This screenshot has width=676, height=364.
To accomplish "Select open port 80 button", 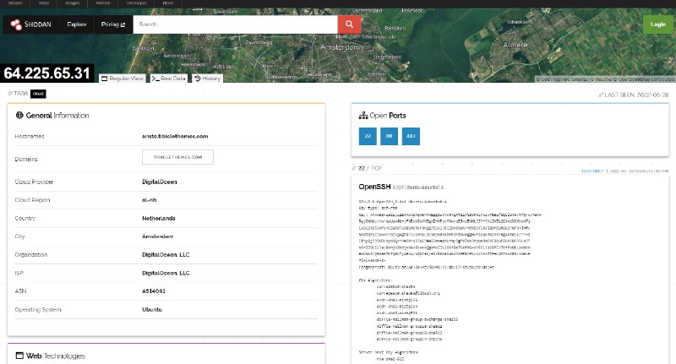I will coord(389,136).
